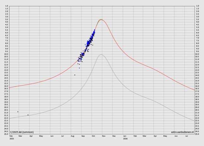The image size is (204, 146).
Task: Click the 2025 year label under Feb
Action: (12, 139)
